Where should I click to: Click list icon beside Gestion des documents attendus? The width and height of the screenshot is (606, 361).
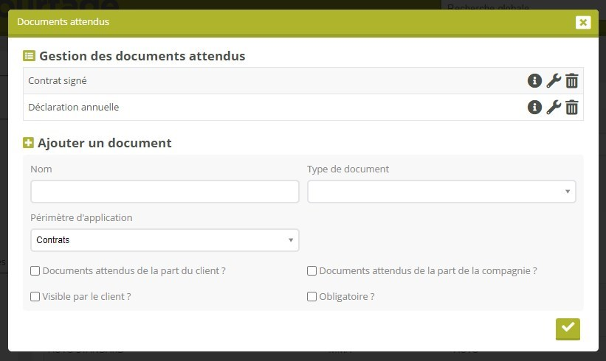click(29, 56)
